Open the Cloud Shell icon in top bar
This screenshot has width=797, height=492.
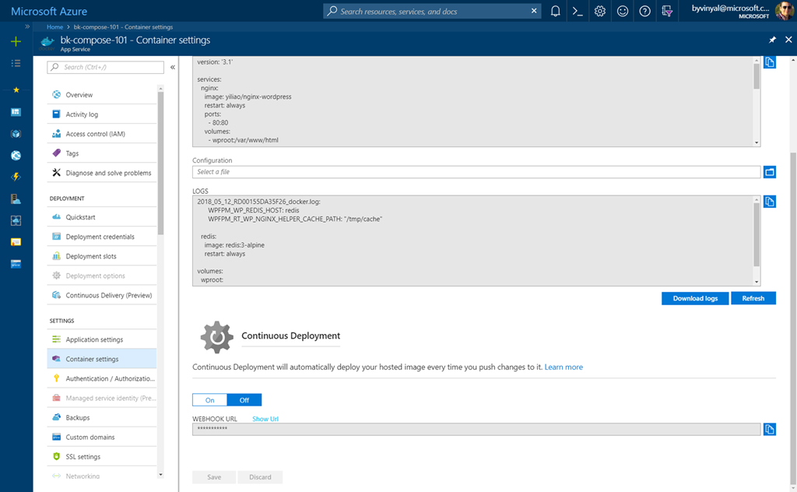(x=578, y=12)
